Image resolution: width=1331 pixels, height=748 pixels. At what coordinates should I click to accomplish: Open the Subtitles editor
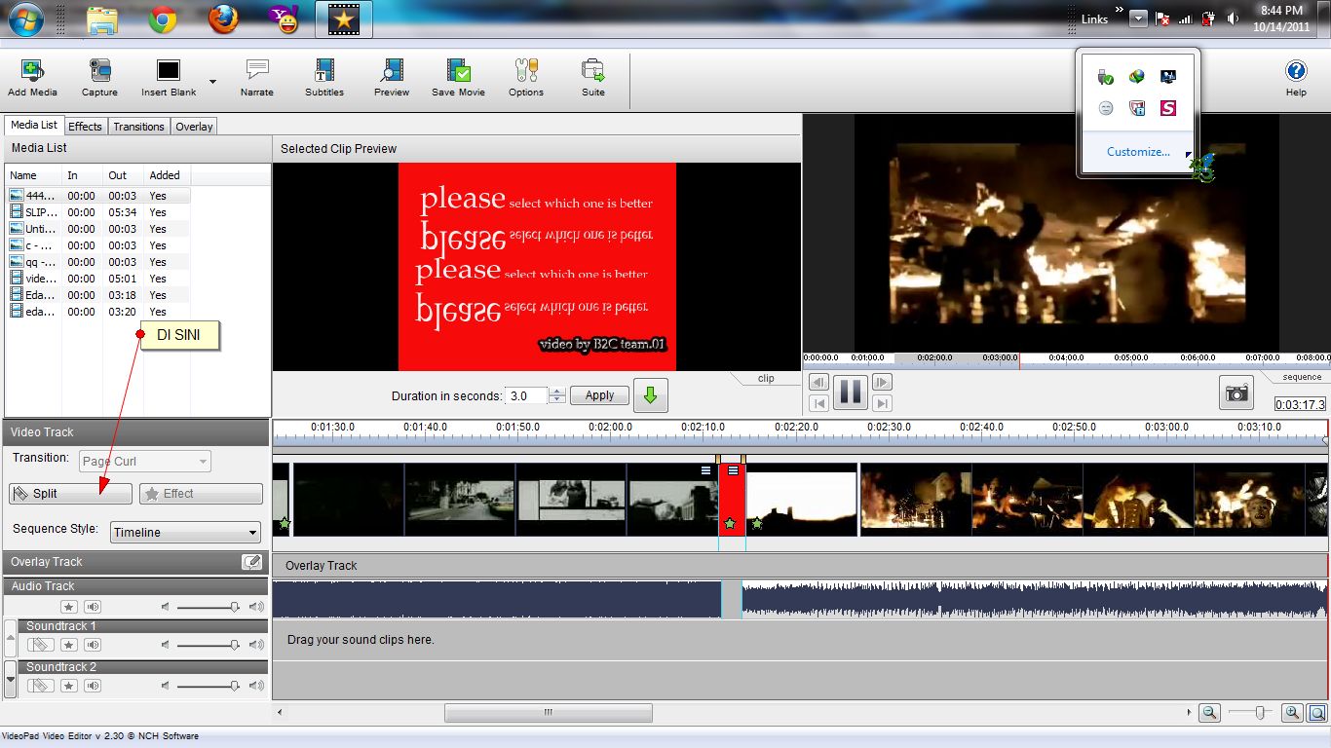(x=323, y=78)
